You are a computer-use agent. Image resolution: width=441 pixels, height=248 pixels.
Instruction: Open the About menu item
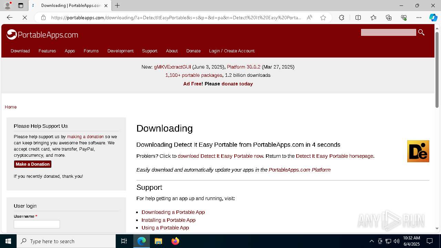tap(172, 51)
